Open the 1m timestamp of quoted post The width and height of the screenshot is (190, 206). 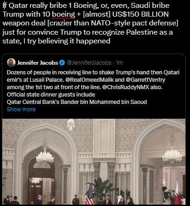click(119, 63)
